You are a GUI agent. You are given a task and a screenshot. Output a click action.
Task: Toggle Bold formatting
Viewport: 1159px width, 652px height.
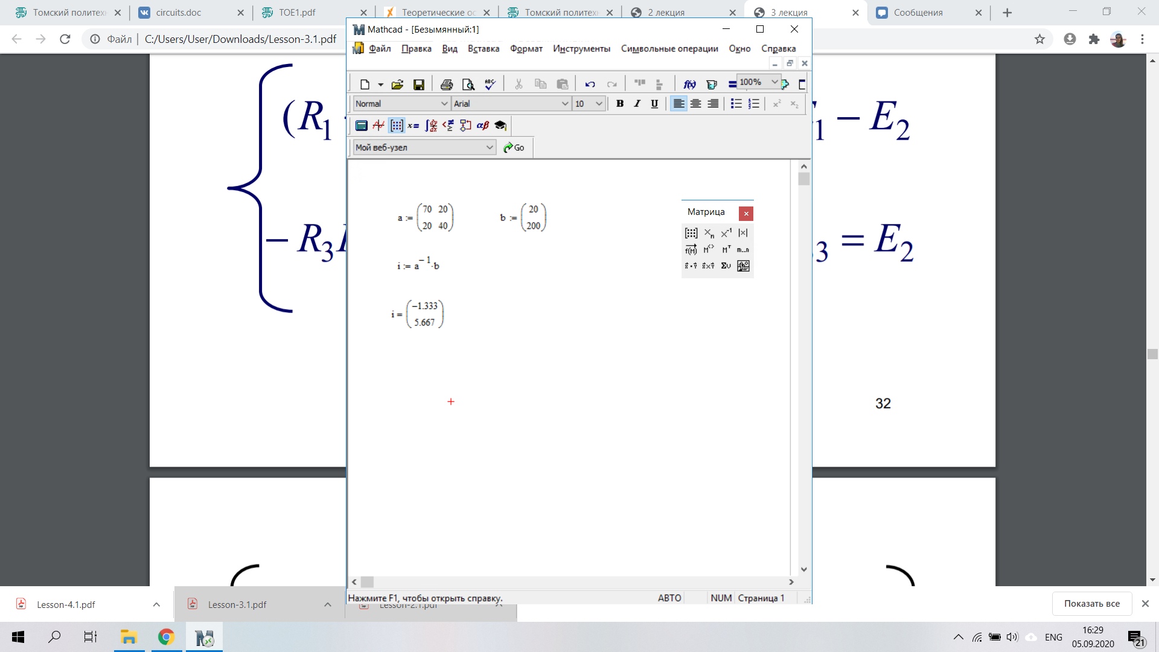pos(620,104)
